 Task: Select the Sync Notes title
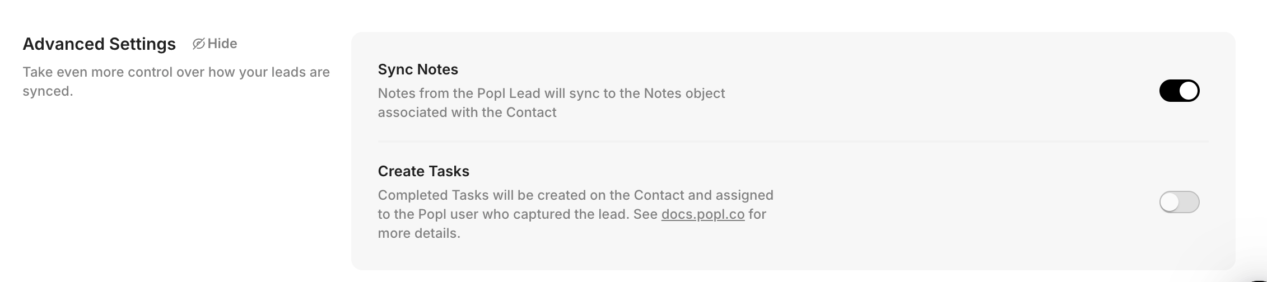pyautogui.click(x=418, y=69)
